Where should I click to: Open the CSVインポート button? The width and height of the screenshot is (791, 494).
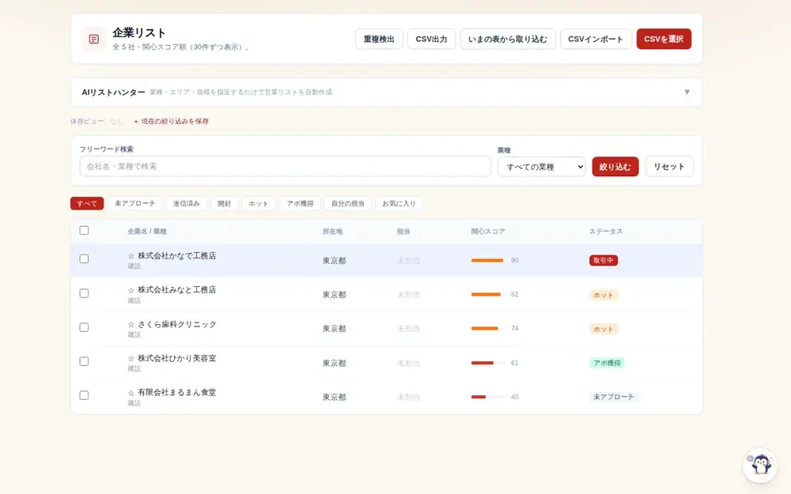[596, 39]
